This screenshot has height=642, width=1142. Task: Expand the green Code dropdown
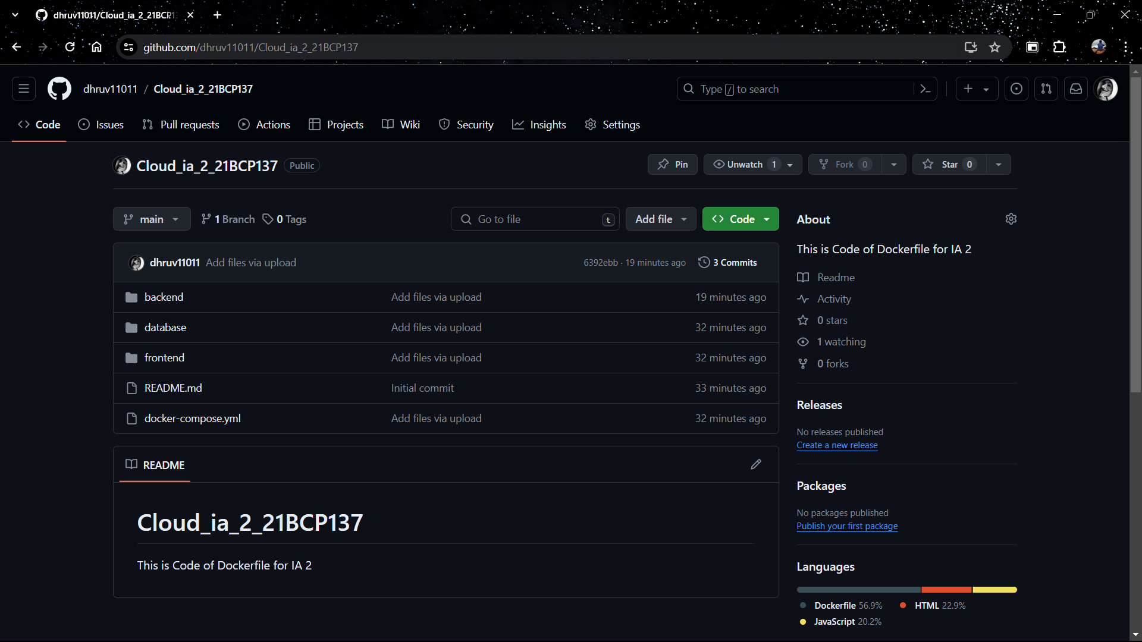pos(741,219)
